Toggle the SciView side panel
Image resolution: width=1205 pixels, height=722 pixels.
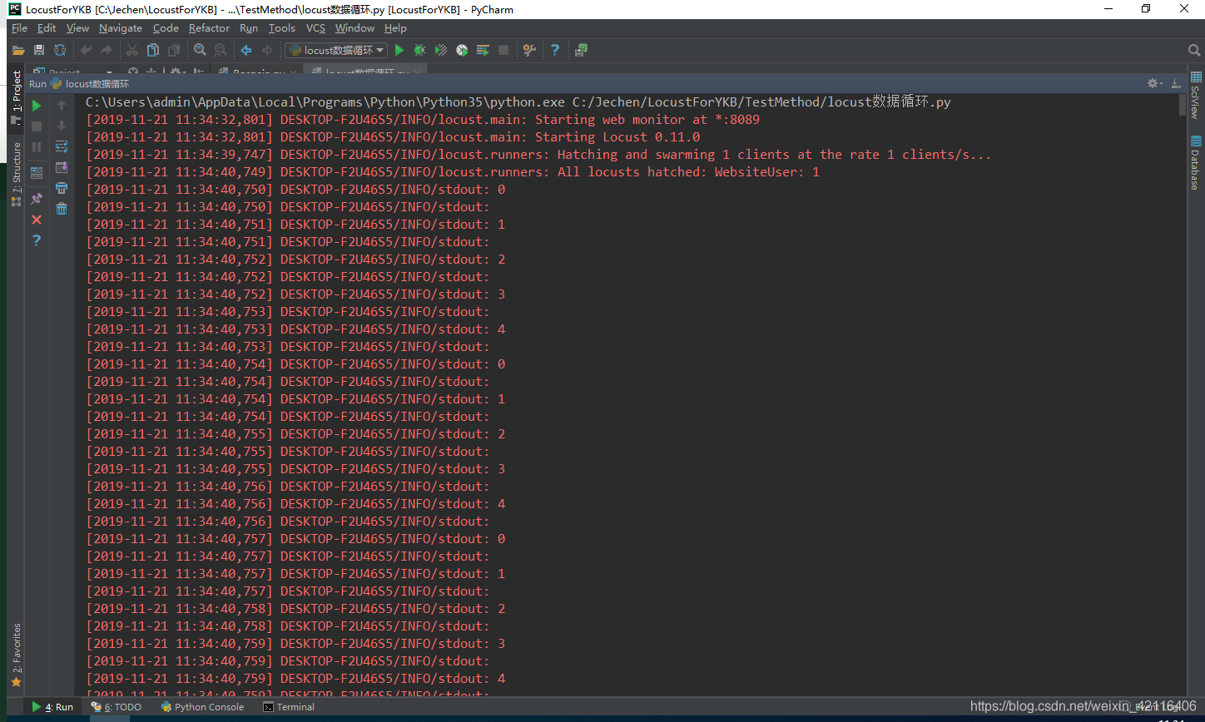pyautogui.click(x=1195, y=96)
